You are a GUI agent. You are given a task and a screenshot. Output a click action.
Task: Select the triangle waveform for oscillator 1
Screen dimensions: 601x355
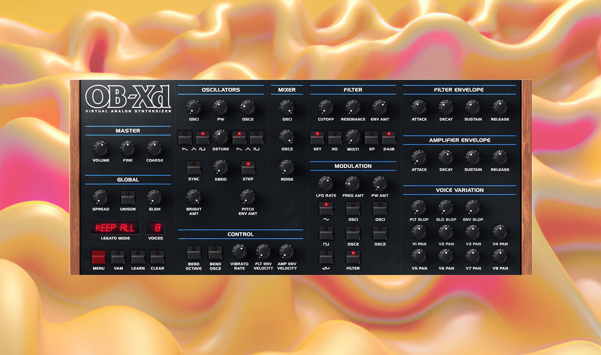pyautogui.click(x=195, y=139)
